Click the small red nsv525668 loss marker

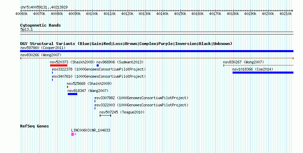(67, 87)
